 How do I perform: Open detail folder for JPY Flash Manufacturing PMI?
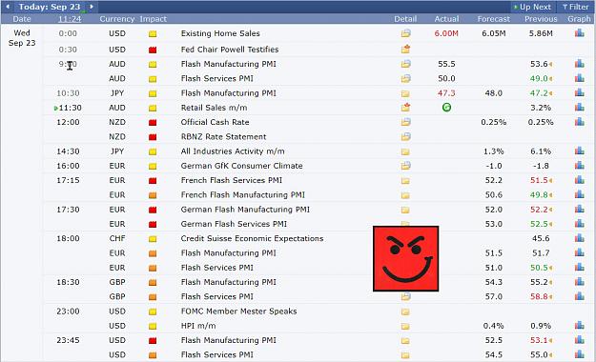coord(405,93)
